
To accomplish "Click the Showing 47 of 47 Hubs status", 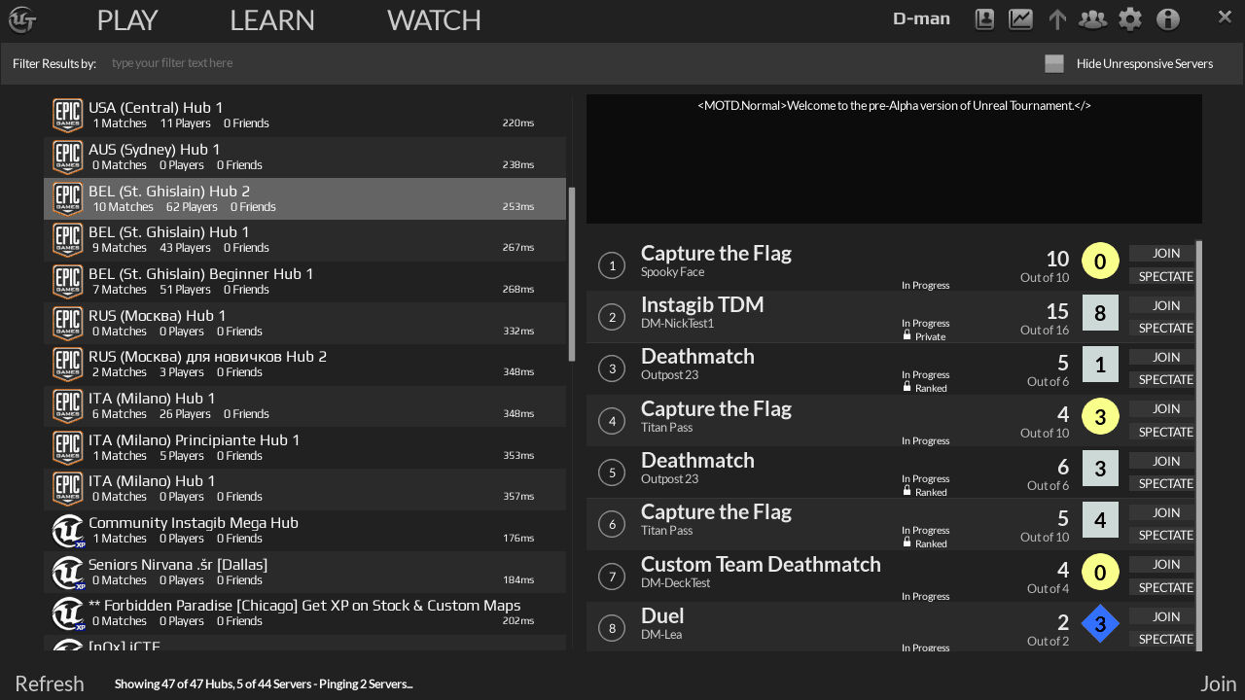I will 264,683.
